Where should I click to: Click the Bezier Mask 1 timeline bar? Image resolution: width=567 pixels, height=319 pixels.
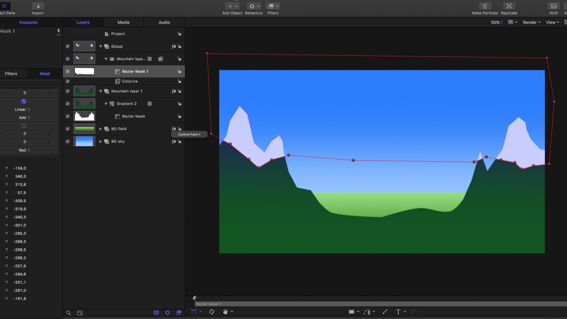click(381, 304)
